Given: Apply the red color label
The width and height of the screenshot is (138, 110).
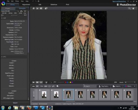Looking at the screenshot, I should 65,82.
